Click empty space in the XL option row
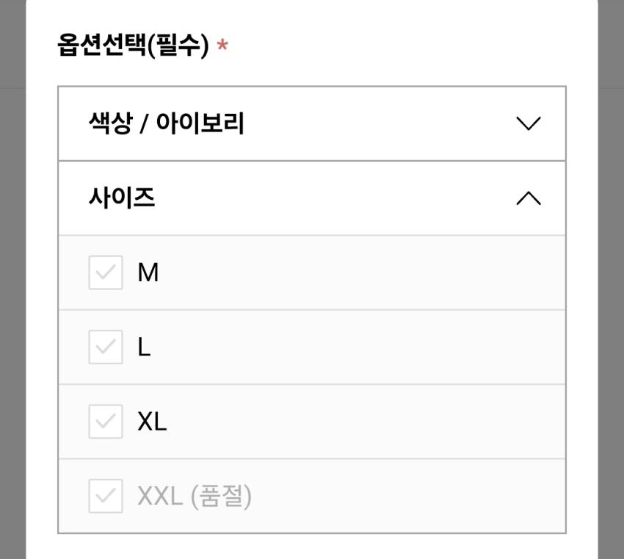This screenshot has width=624, height=559. 367,422
